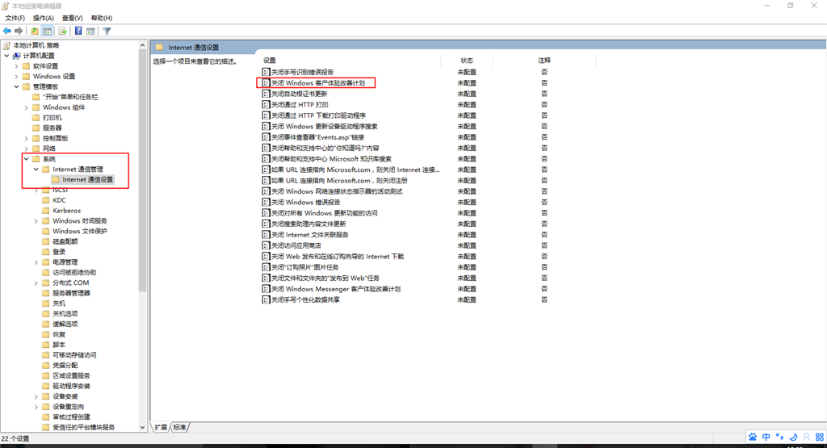This screenshot has width=827, height=448.
Task: Open the four-squares toolbox icon in IME bar
Action: click(x=820, y=437)
